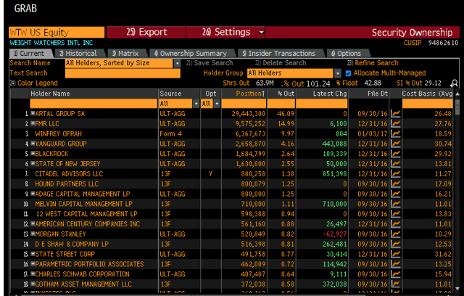Click the scroll up arrow of holders table
Image resolution: width=464 pixels, height=296 pixels.
coord(457,94)
